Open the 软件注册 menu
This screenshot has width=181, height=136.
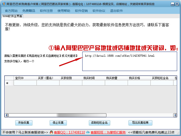[46, 11]
